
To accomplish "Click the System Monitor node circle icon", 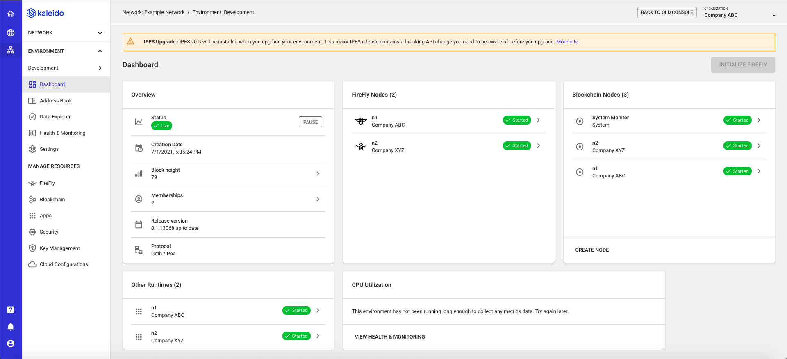I will (x=580, y=121).
